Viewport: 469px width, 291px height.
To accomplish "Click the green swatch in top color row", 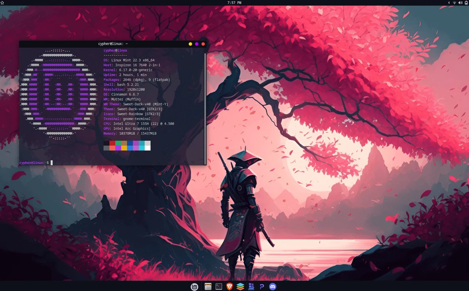I will tap(118, 143).
